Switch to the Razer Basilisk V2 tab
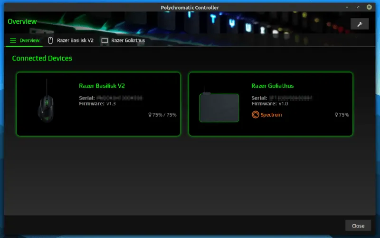 (75, 40)
